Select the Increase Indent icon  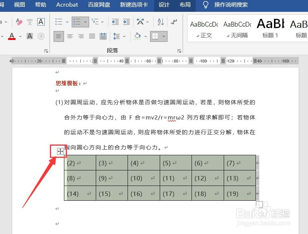126,22
